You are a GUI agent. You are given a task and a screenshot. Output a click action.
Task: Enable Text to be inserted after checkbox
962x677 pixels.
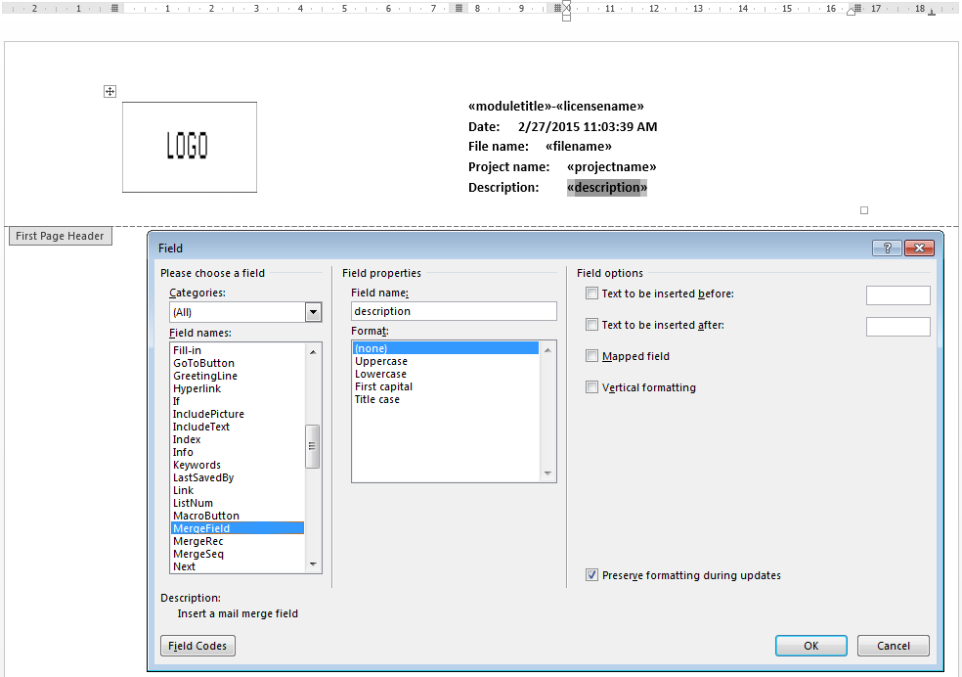click(x=591, y=325)
